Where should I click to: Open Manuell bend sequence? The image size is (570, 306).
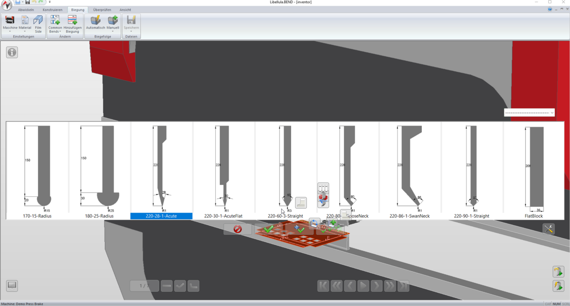113,23
